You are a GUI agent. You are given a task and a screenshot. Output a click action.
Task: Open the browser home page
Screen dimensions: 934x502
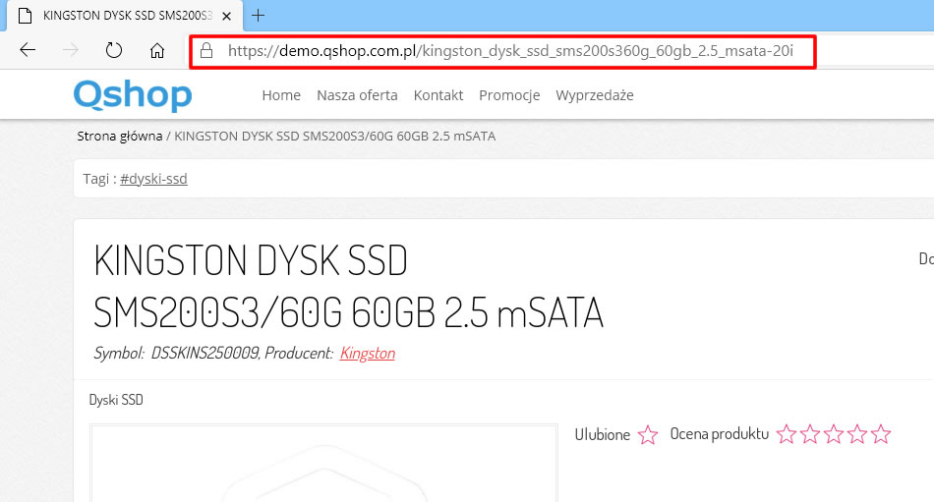[x=156, y=51]
